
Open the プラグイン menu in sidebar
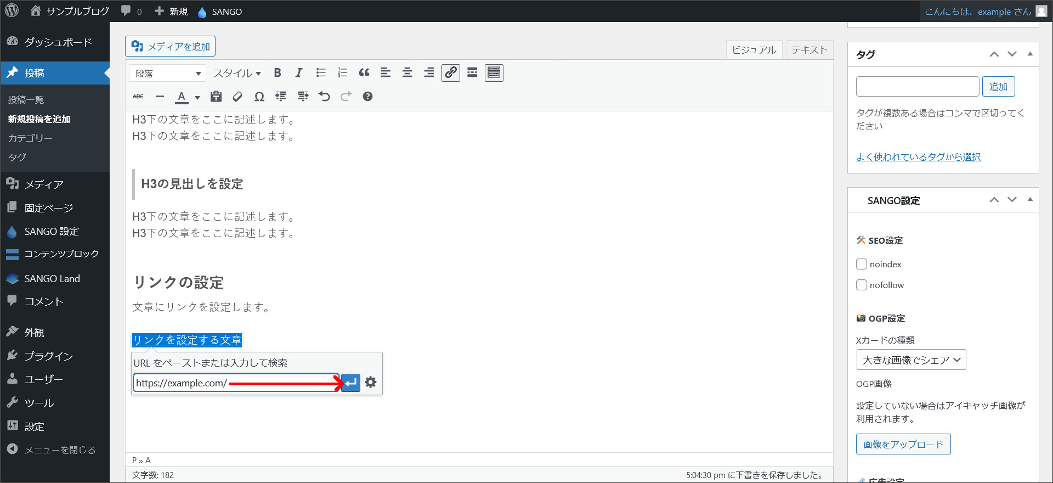(x=48, y=356)
